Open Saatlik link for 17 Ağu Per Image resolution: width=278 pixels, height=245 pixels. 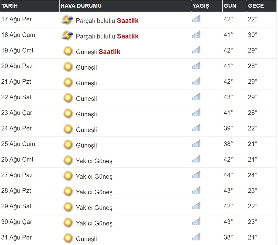pos(128,21)
